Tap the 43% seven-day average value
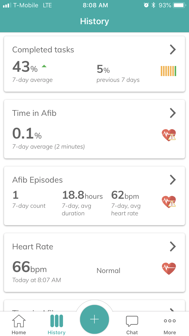 click(25, 67)
